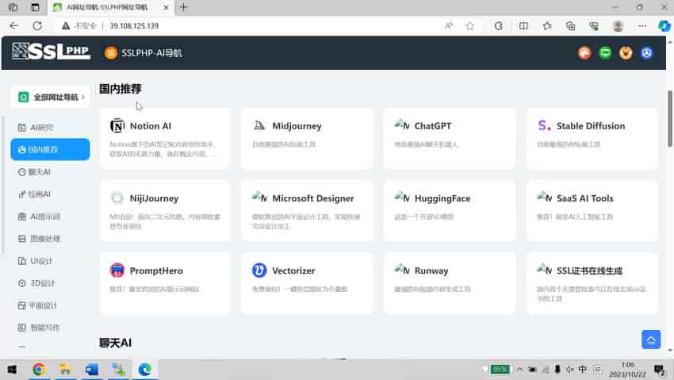Click the Notion AI logo icon
The image size is (674, 380).
coord(117,126)
